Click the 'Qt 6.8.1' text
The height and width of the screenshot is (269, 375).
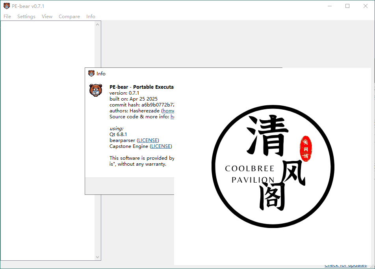point(118,134)
